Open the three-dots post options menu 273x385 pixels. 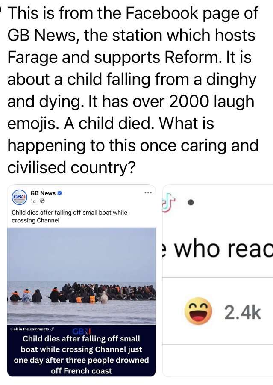click(148, 193)
